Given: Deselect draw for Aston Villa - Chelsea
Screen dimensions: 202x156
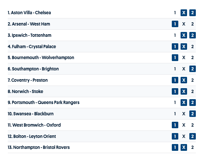Looking at the screenshot, I should pyautogui.click(x=184, y=13).
